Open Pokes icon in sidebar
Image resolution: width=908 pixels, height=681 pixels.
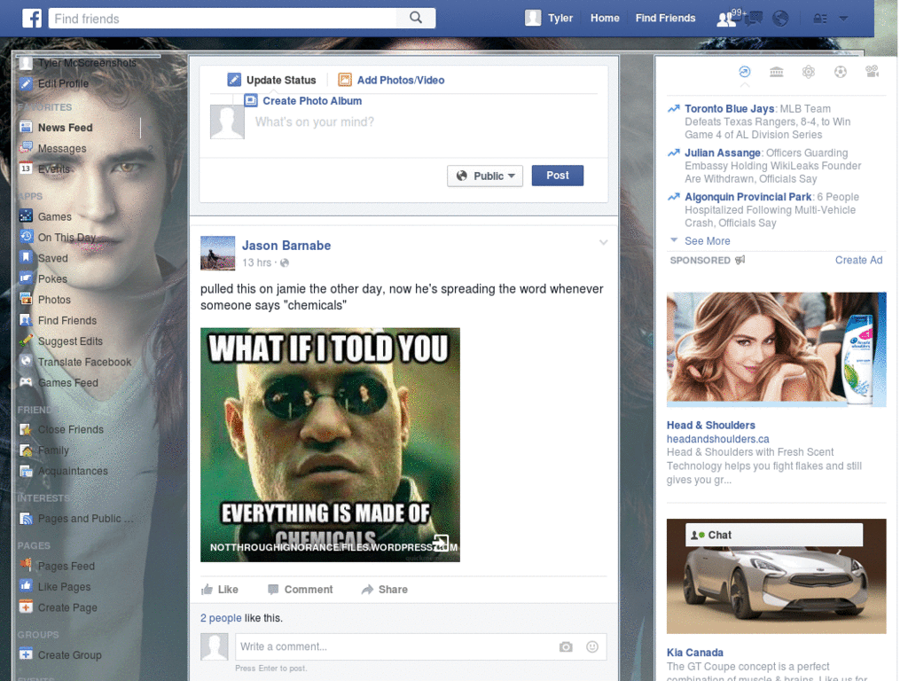[26, 278]
